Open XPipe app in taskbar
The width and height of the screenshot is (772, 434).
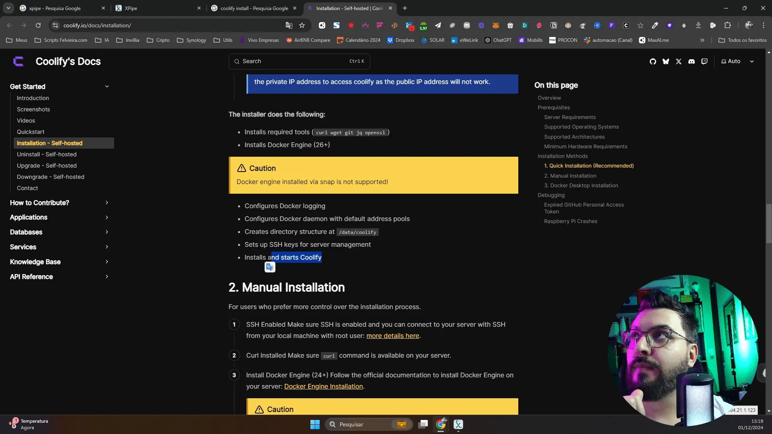click(458, 424)
